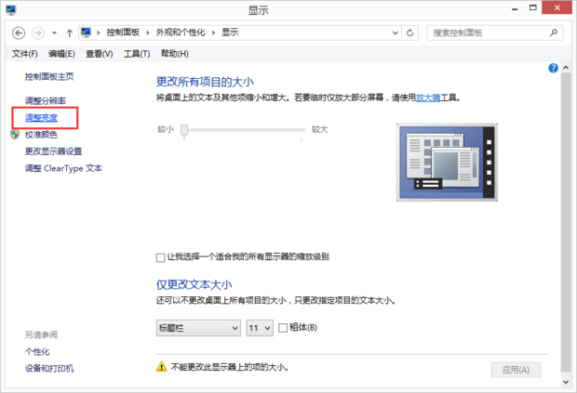Open help with the blue question icon
The height and width of the screenshot is (393, 577).
[x=553, y=68]
